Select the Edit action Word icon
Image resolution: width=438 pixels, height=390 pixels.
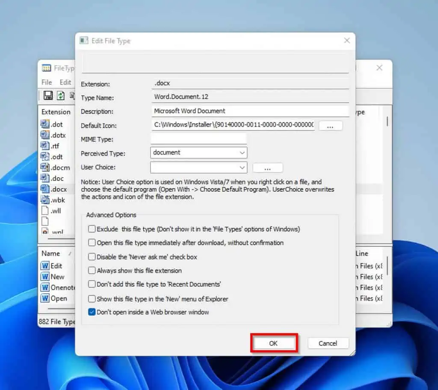45,266
